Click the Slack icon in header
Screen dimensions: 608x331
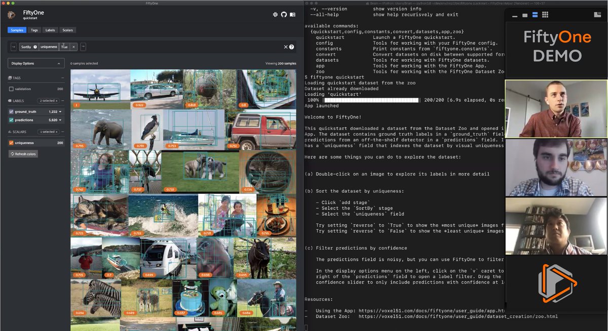(x=275, y=14)
